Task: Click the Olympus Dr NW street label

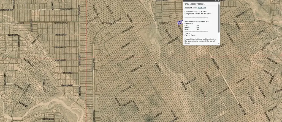Action: pyautogui.click(x=67, y=86)
